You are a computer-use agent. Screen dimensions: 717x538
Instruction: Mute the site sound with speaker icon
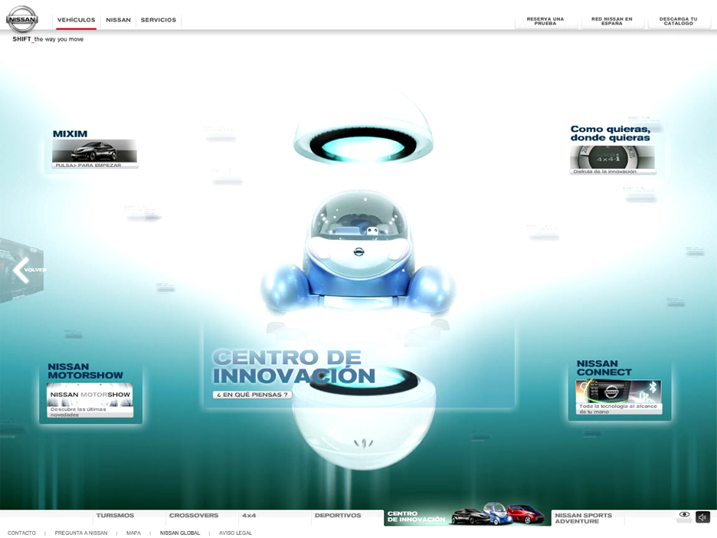[x=702, y=517]
